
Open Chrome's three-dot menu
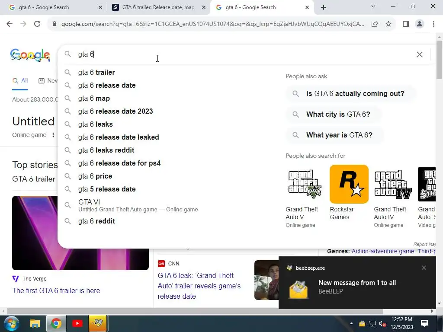pos(433,24)
